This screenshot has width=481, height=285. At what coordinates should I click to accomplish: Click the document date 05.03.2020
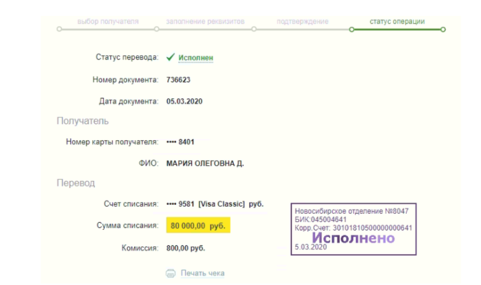185,102
